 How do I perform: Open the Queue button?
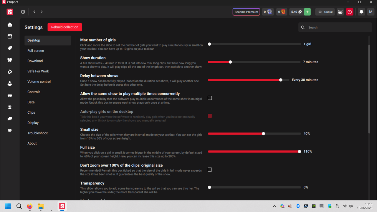[x=325, y=12]
